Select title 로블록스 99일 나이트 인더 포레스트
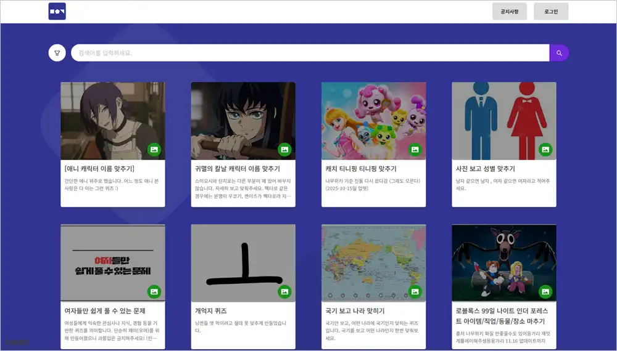This screenshot has width=617, height=351. 502,316
